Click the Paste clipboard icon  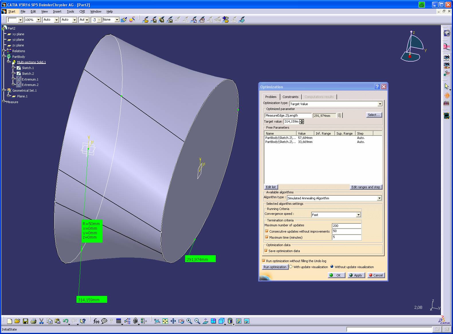coord(57,321)
